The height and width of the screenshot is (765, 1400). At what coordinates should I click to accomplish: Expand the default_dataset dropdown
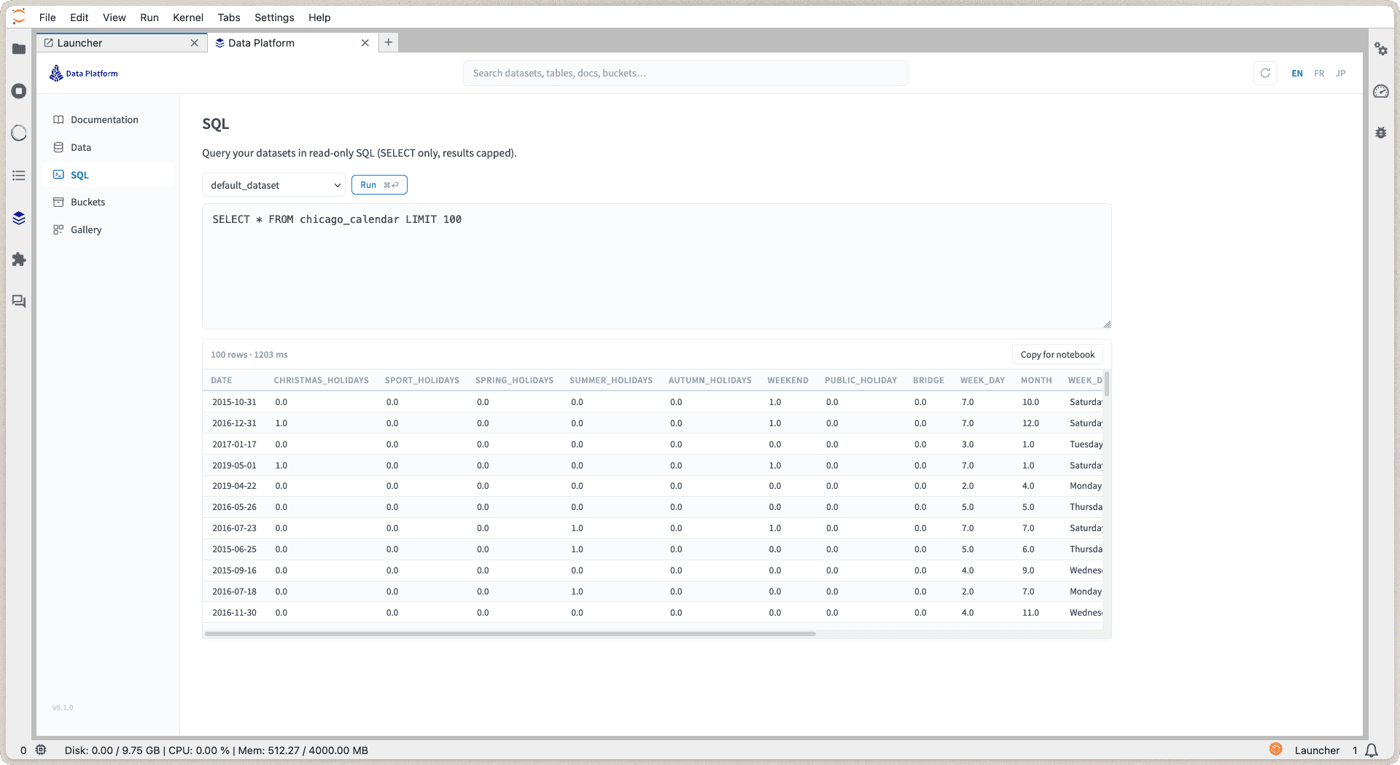[x=273, y=185]
